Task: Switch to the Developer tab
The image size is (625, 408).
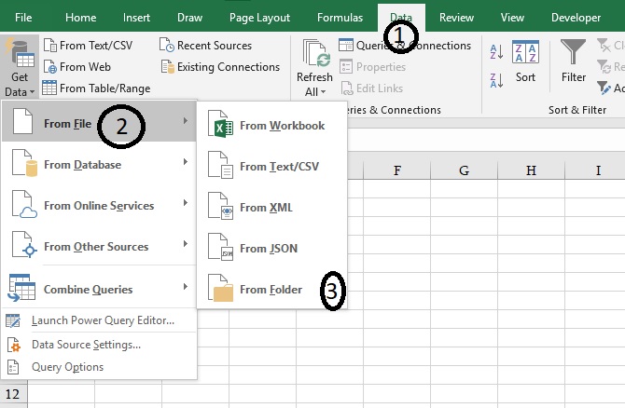Action: pos(576,18)
